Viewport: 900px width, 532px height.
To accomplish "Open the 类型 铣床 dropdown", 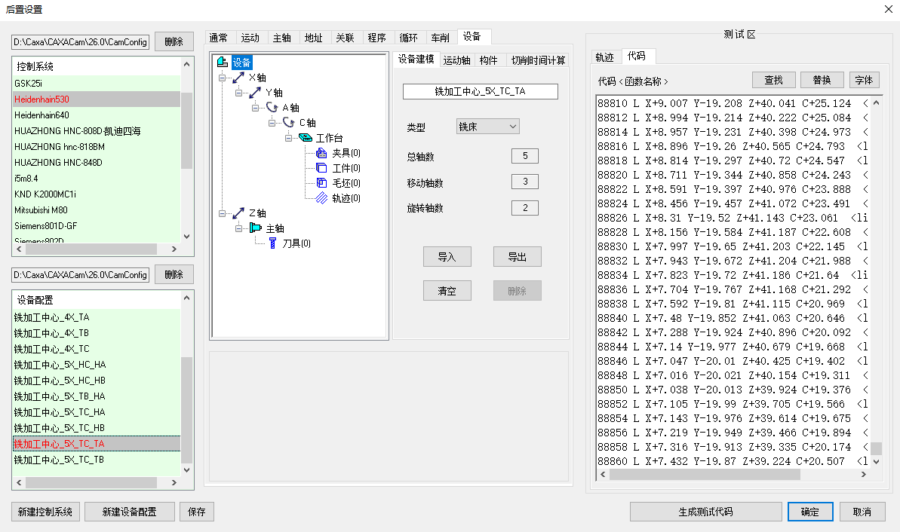I will point(487,127).
